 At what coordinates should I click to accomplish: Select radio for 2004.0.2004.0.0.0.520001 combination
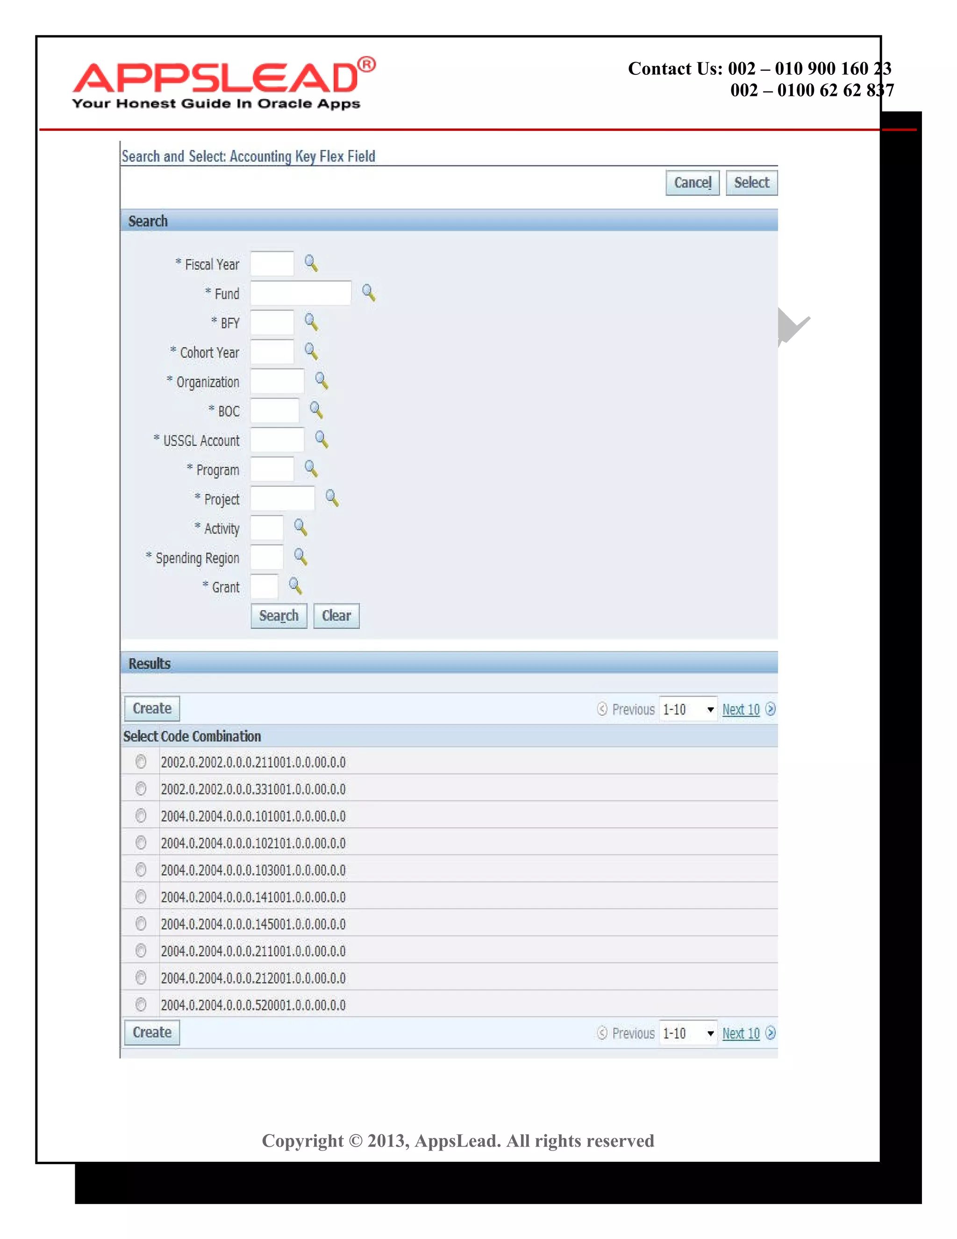coord(141,1005)
